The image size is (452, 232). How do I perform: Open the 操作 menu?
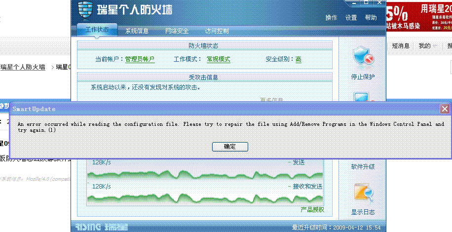[331, 18]
